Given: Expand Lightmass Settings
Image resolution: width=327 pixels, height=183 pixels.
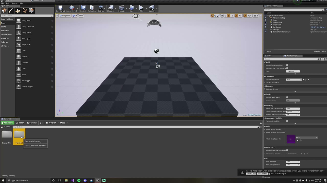Looking at the screenshot, I should pos(265,89).
